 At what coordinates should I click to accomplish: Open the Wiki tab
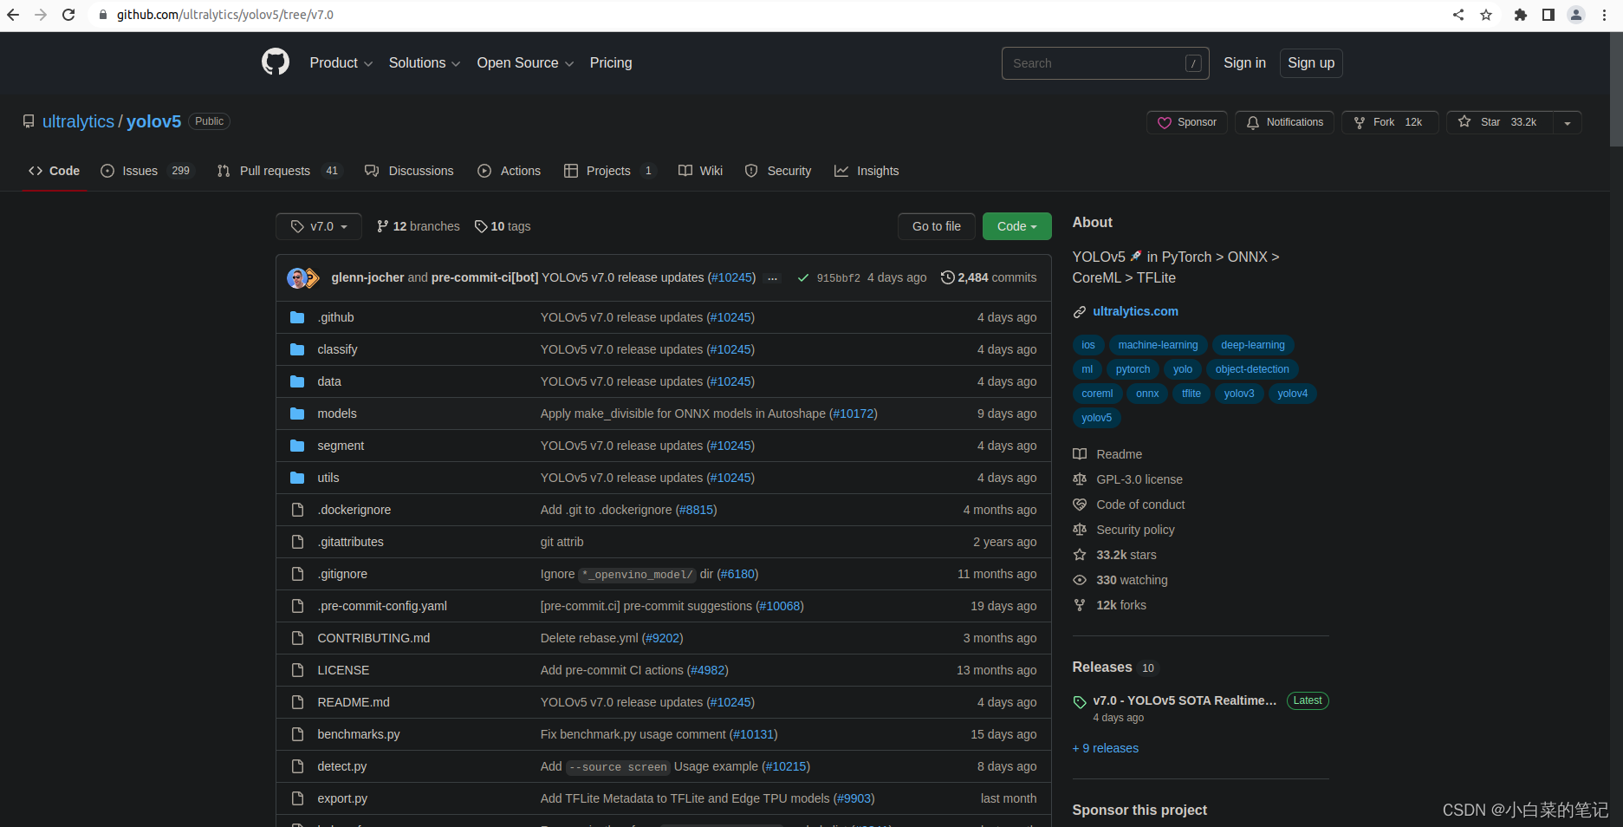(700, 171)
